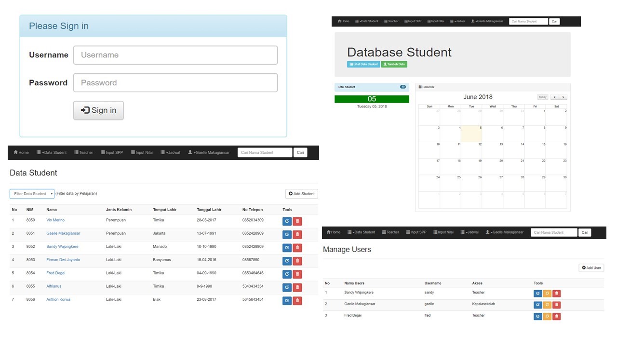Screen dimensions: 617x347
Task: Click Cari button in Manage Users navbar
Action: click(x=585, y=232)
